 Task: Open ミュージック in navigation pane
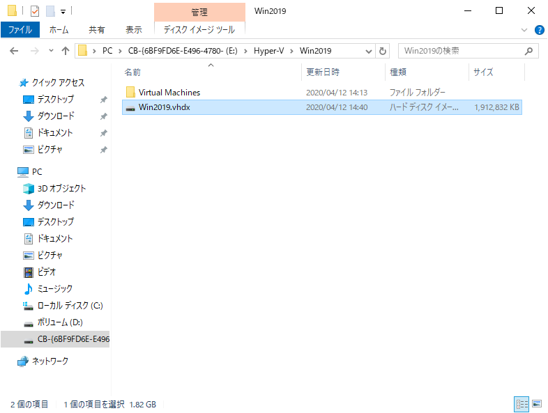55,289
